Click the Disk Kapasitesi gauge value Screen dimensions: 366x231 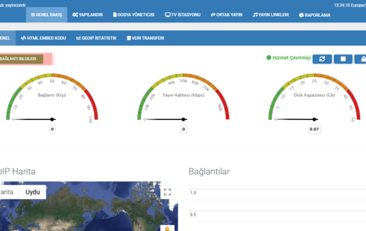click(x=314, y=129)
